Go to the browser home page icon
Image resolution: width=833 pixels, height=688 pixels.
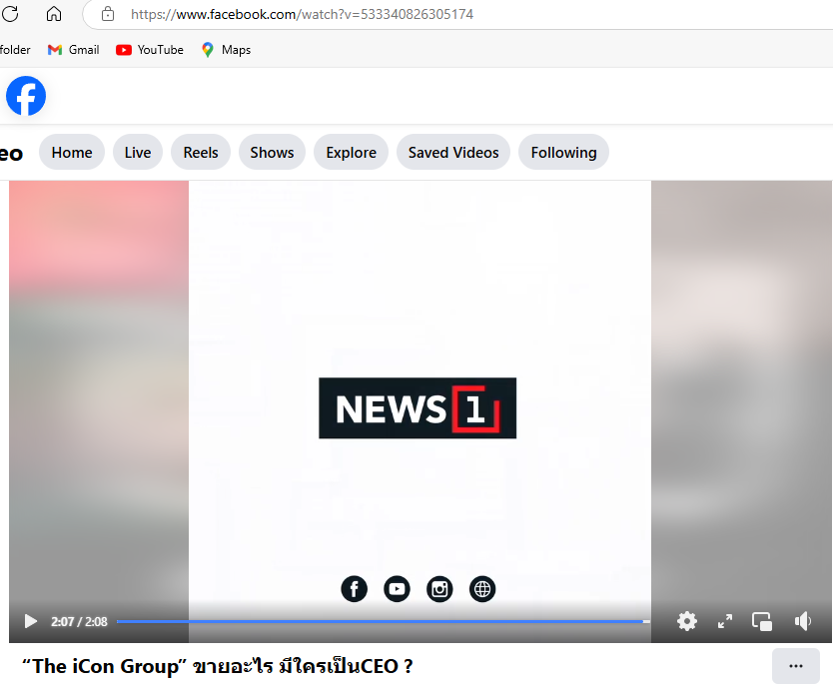54,14
